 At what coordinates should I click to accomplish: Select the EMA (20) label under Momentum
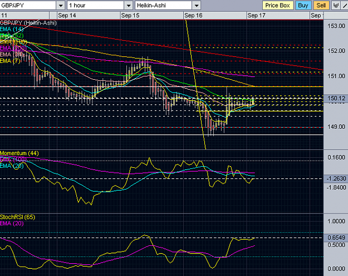[x=12, y=166]
